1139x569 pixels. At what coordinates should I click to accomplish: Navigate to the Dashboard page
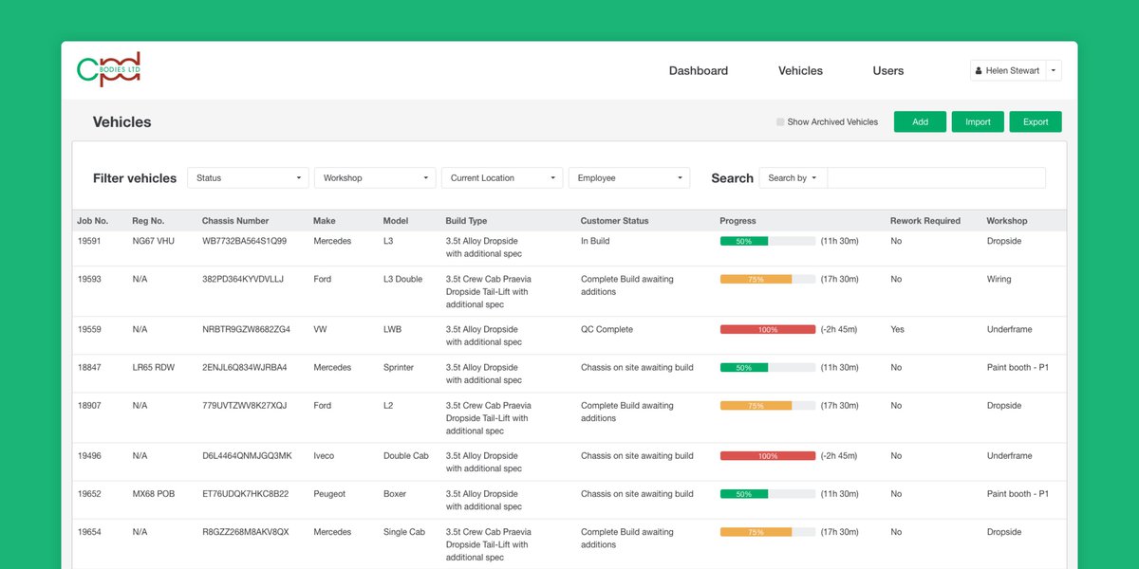[x=698, y=70]
